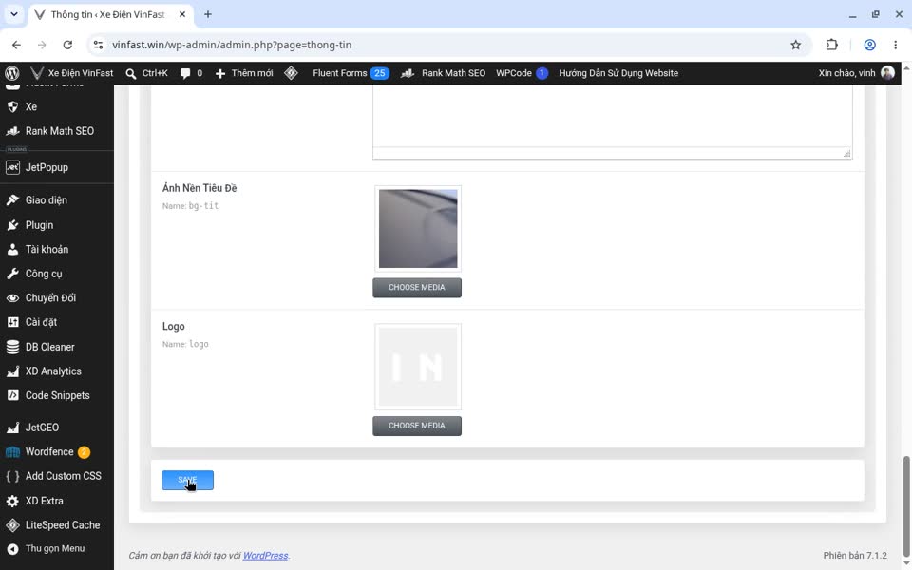Reload the browser page
912x570 pixels.
tap(67, 45)
